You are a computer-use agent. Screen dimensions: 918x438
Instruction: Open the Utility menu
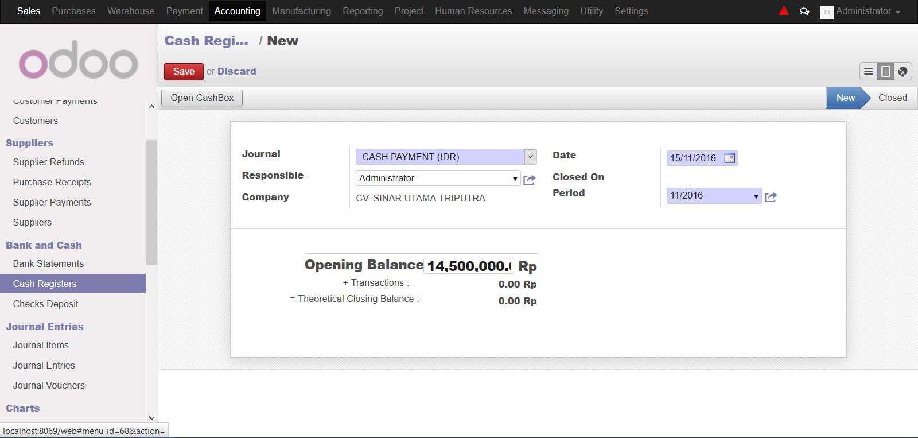[592, 11]
